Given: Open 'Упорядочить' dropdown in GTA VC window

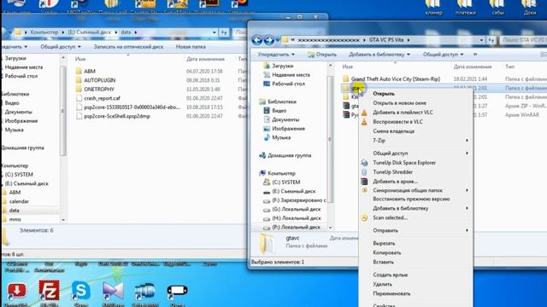Looking at the screenshot, I should coord(276,55).
